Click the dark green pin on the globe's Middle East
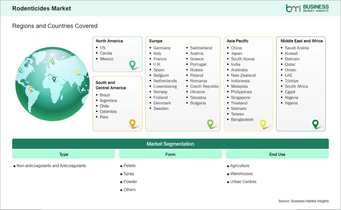The image size is (341, 210). coord(54,79)
